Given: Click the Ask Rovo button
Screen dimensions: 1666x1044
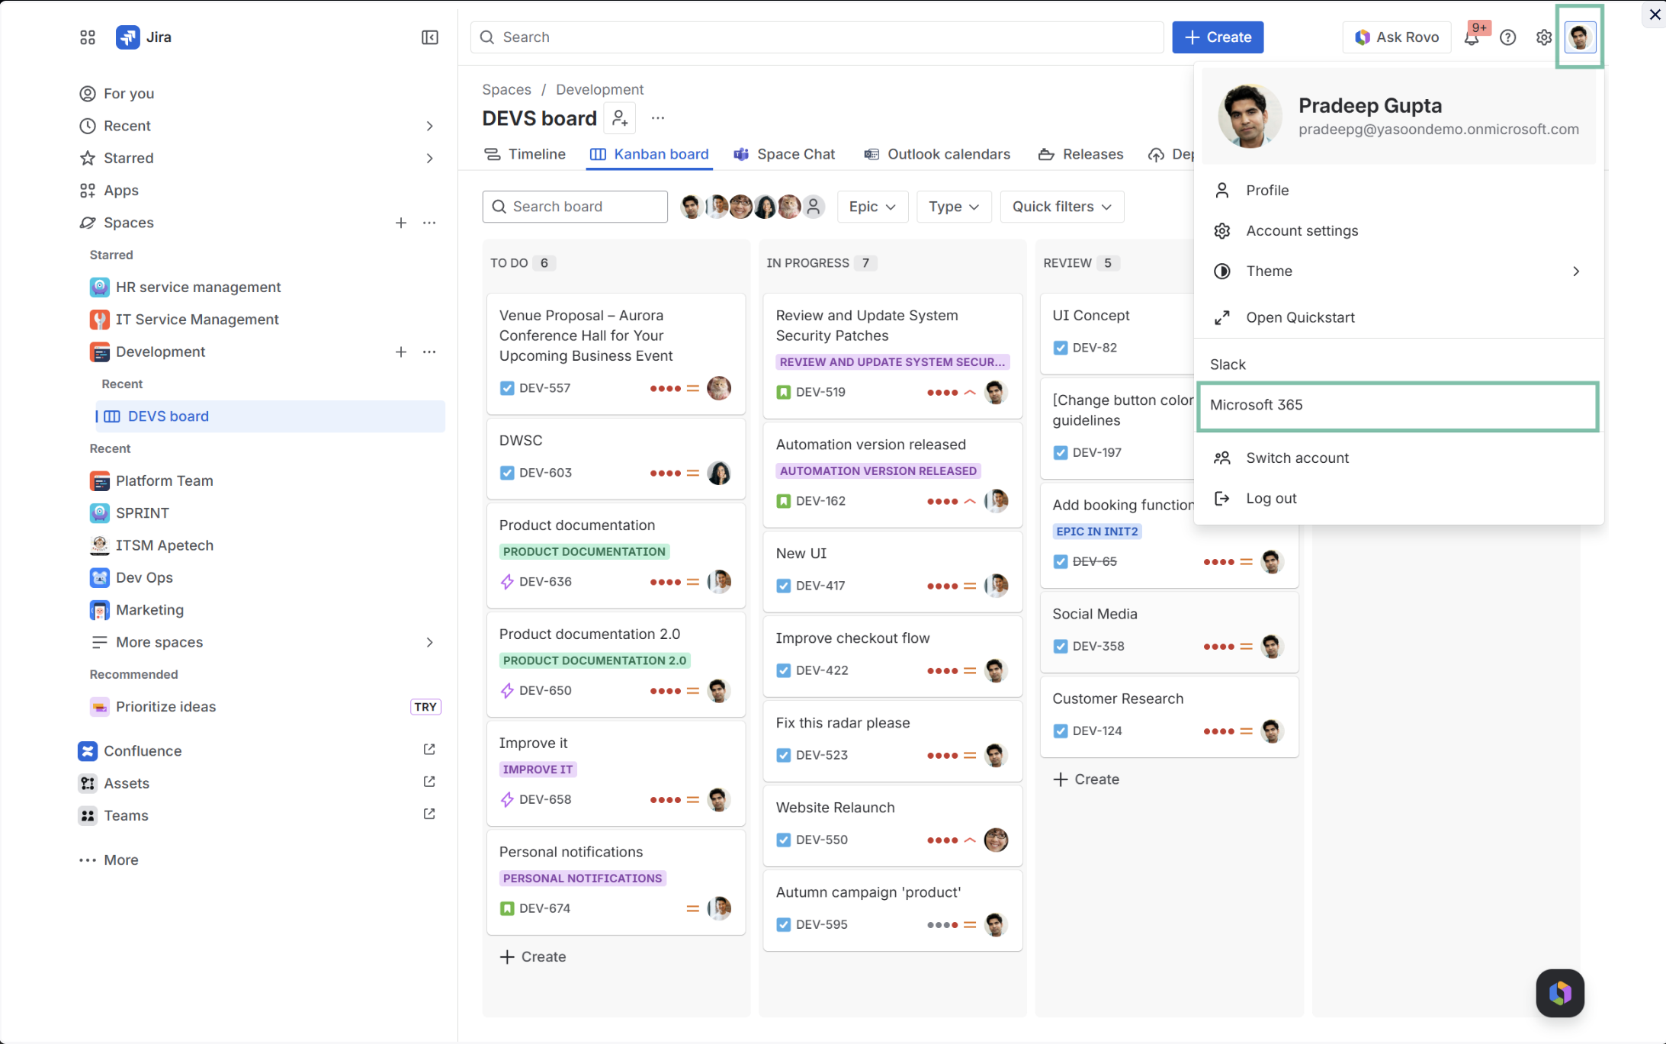Looking at the screenshot, I should [1397, 37].
